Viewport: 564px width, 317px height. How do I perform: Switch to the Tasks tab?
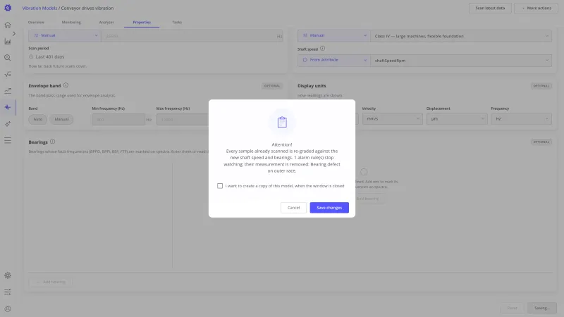pyautogui.click(x=177, y=23)
